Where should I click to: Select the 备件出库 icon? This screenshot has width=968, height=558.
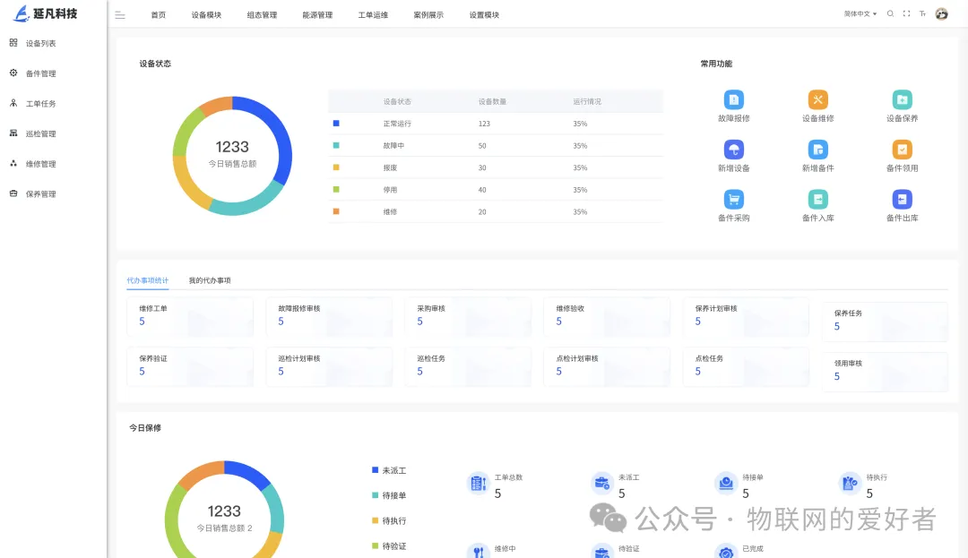902,199
